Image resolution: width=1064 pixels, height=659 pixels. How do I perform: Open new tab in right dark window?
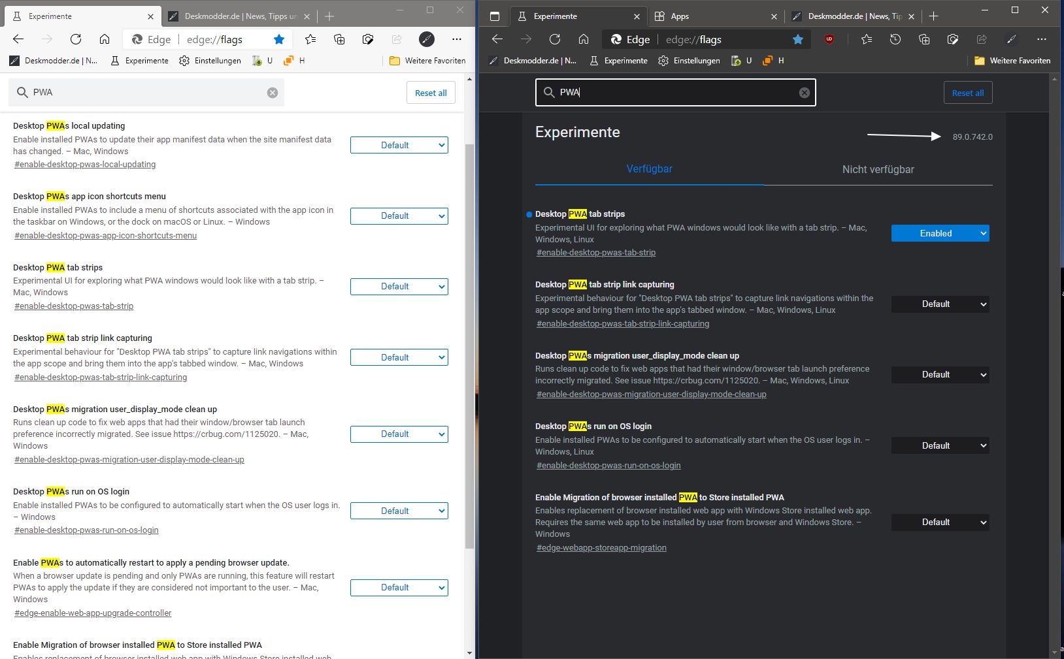[933, 16]
